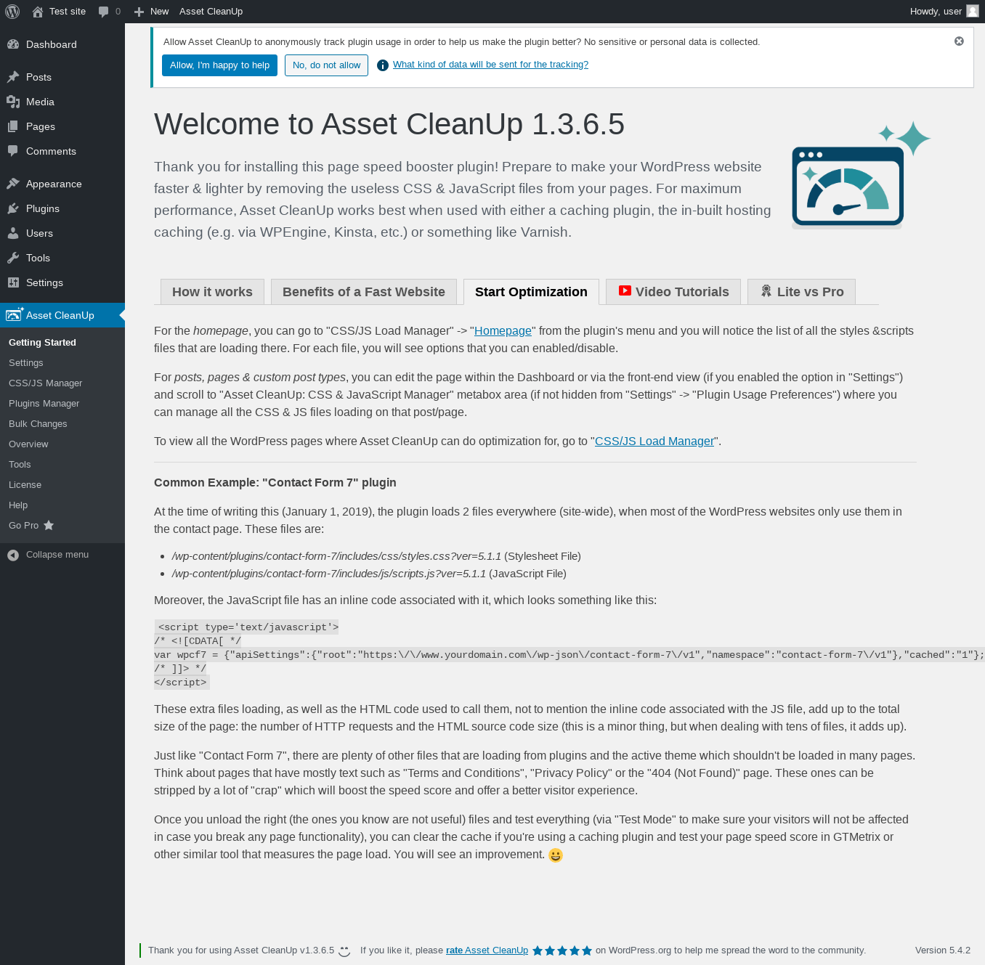Select the Start Optimization tab
The width and height of the screenshot is (985, 965).
[531, 292]
